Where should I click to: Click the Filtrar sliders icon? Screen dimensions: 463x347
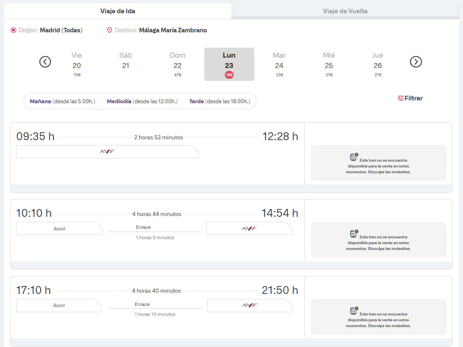coord(400,98)
